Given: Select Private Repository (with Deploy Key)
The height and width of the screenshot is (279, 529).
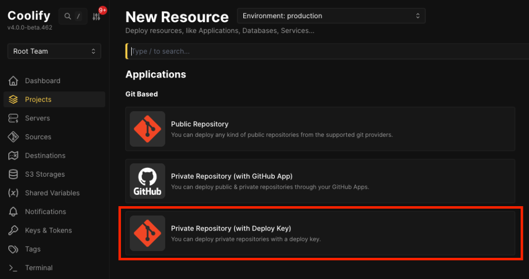Looking at the screenshot, I should (320, 234).
